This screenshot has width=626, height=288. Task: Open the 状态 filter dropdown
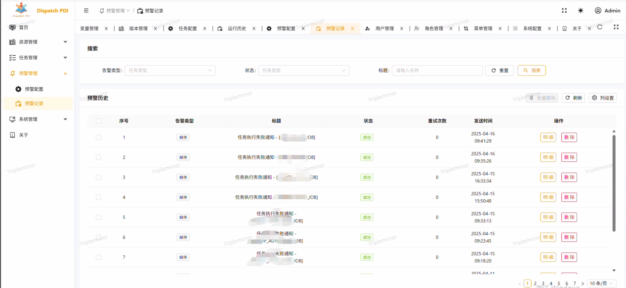click(303, 71)
